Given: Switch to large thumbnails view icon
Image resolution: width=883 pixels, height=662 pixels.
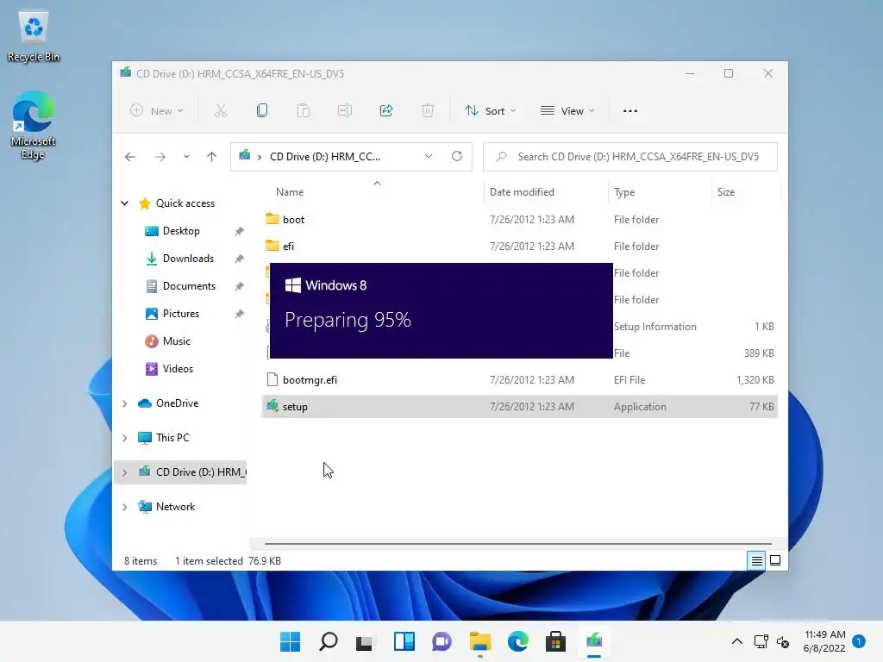Looking at the screenshot, I should pyautogui.click(x=775, y=560).
